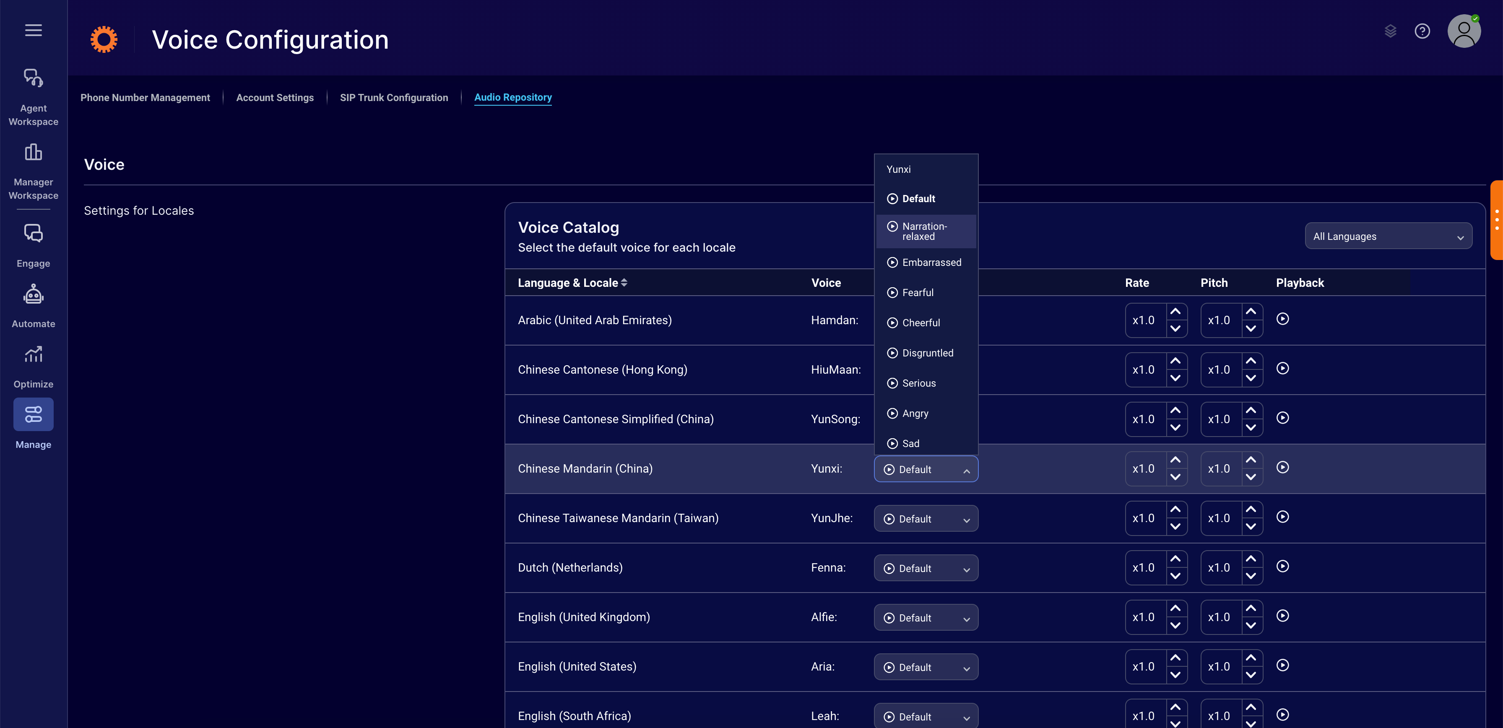The width and height of the screenshot is (1503, 728).
Task: Open the user profile avatar
Action: pos(1464,31)
